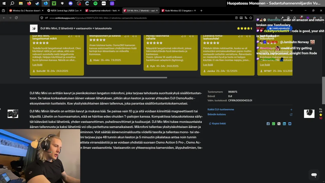
Task: Open Windows search in taskbar
Action: [12, 3]
